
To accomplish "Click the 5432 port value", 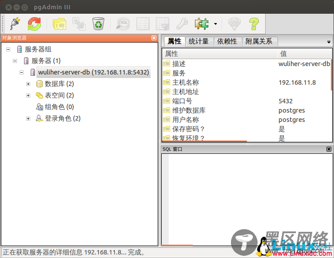I will (x=286, y=101).
